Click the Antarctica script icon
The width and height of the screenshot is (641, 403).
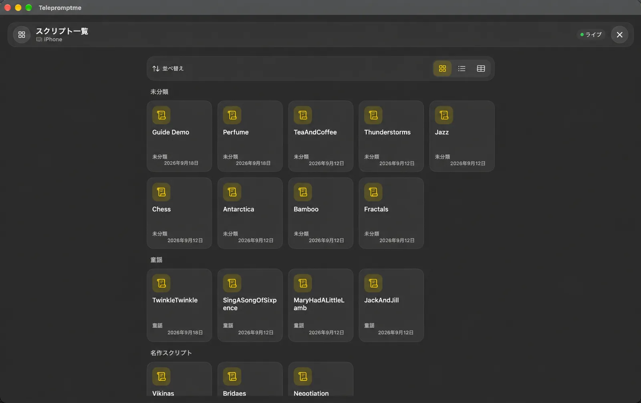pos(232,192)
